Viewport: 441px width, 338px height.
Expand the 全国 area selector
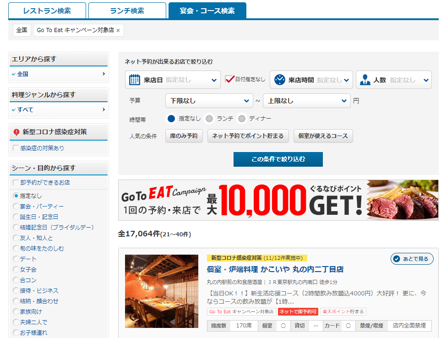[59, 74]
